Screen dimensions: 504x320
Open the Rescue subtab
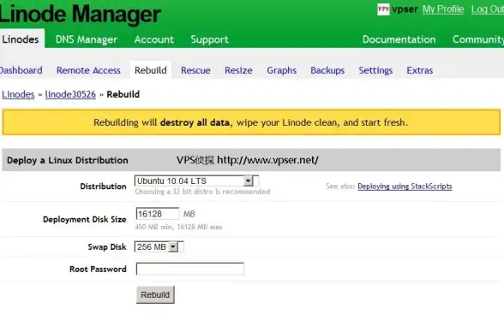[195, 70]
